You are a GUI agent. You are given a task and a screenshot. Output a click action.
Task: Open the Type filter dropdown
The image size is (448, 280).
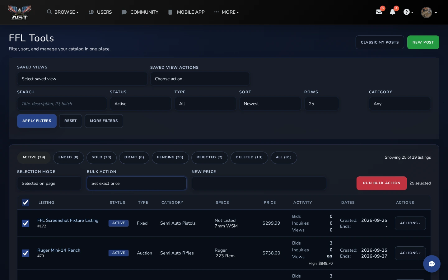[205, 104]
